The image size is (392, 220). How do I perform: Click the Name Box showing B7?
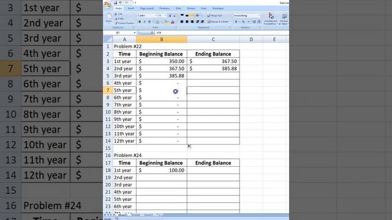tap(118, 32)
